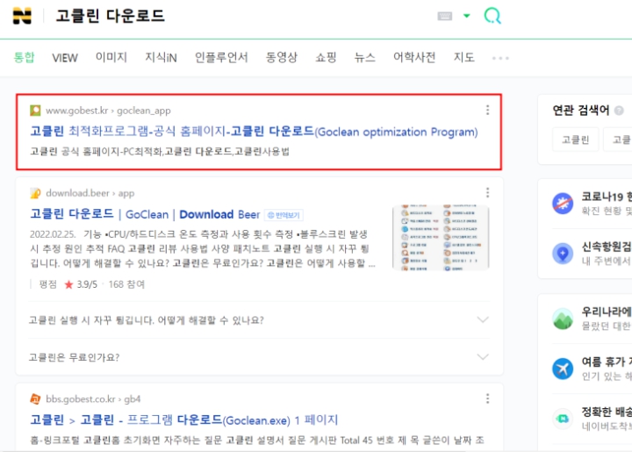Viewport: 632px width, 452px height.
Task: Open the 고클린 최적화프로그램 공식 홈페이지 title link
Action: tap(254, 132)
